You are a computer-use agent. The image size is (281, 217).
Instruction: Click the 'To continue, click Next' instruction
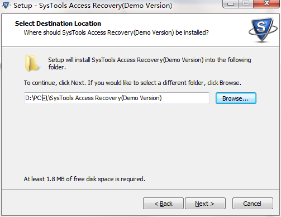tap(55, 83)
